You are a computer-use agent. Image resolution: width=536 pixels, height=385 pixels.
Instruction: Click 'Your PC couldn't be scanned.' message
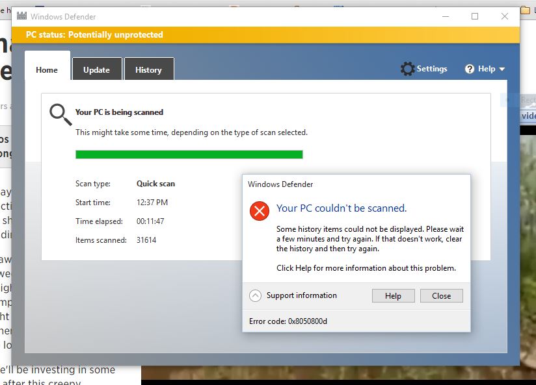click(342, 208)
